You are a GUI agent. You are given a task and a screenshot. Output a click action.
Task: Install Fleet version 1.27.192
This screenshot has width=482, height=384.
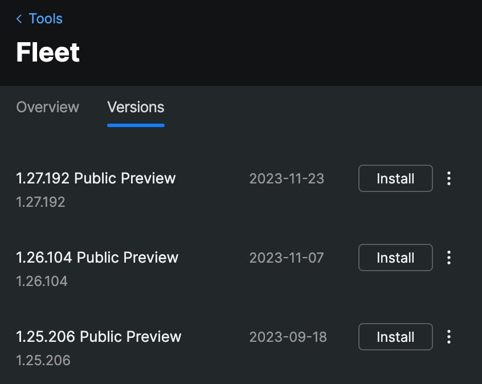click(395, 178)
